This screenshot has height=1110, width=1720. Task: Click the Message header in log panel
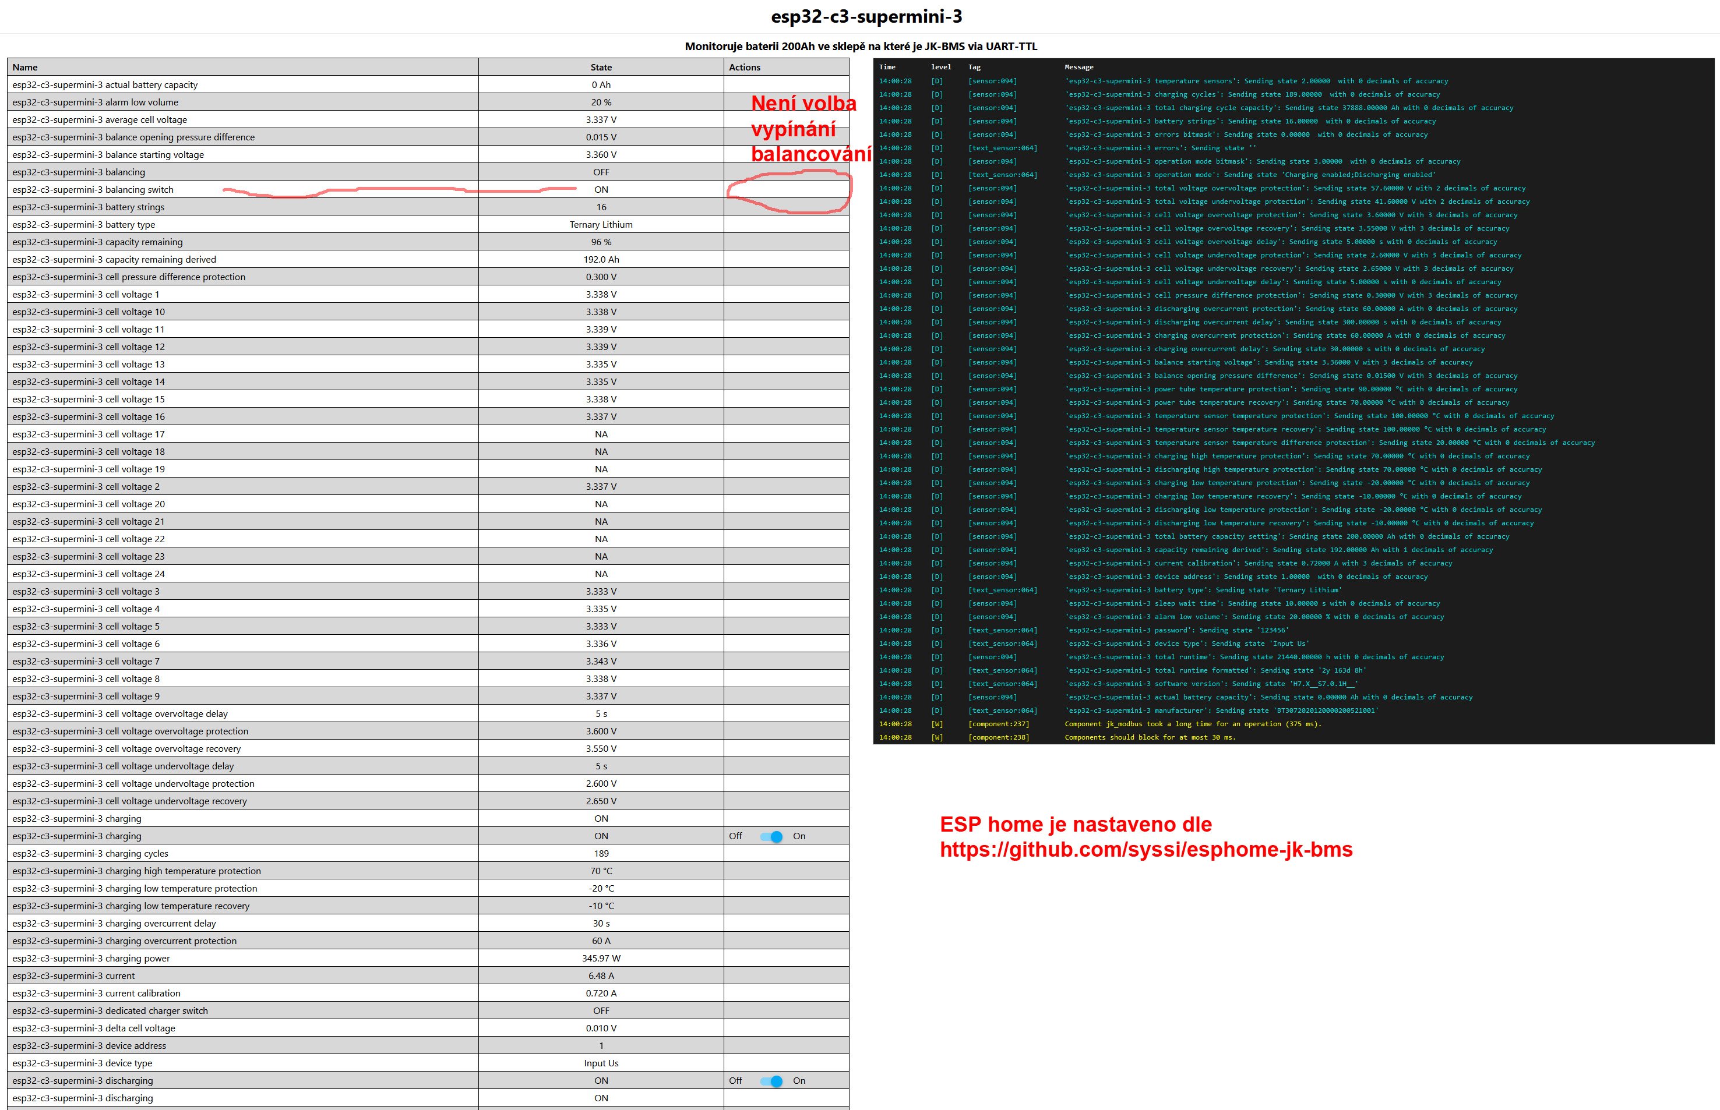tap(1079, 67)
